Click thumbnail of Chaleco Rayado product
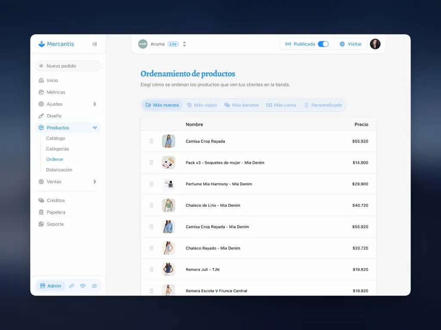The image size is (441, 330). (x=168, y=248)
